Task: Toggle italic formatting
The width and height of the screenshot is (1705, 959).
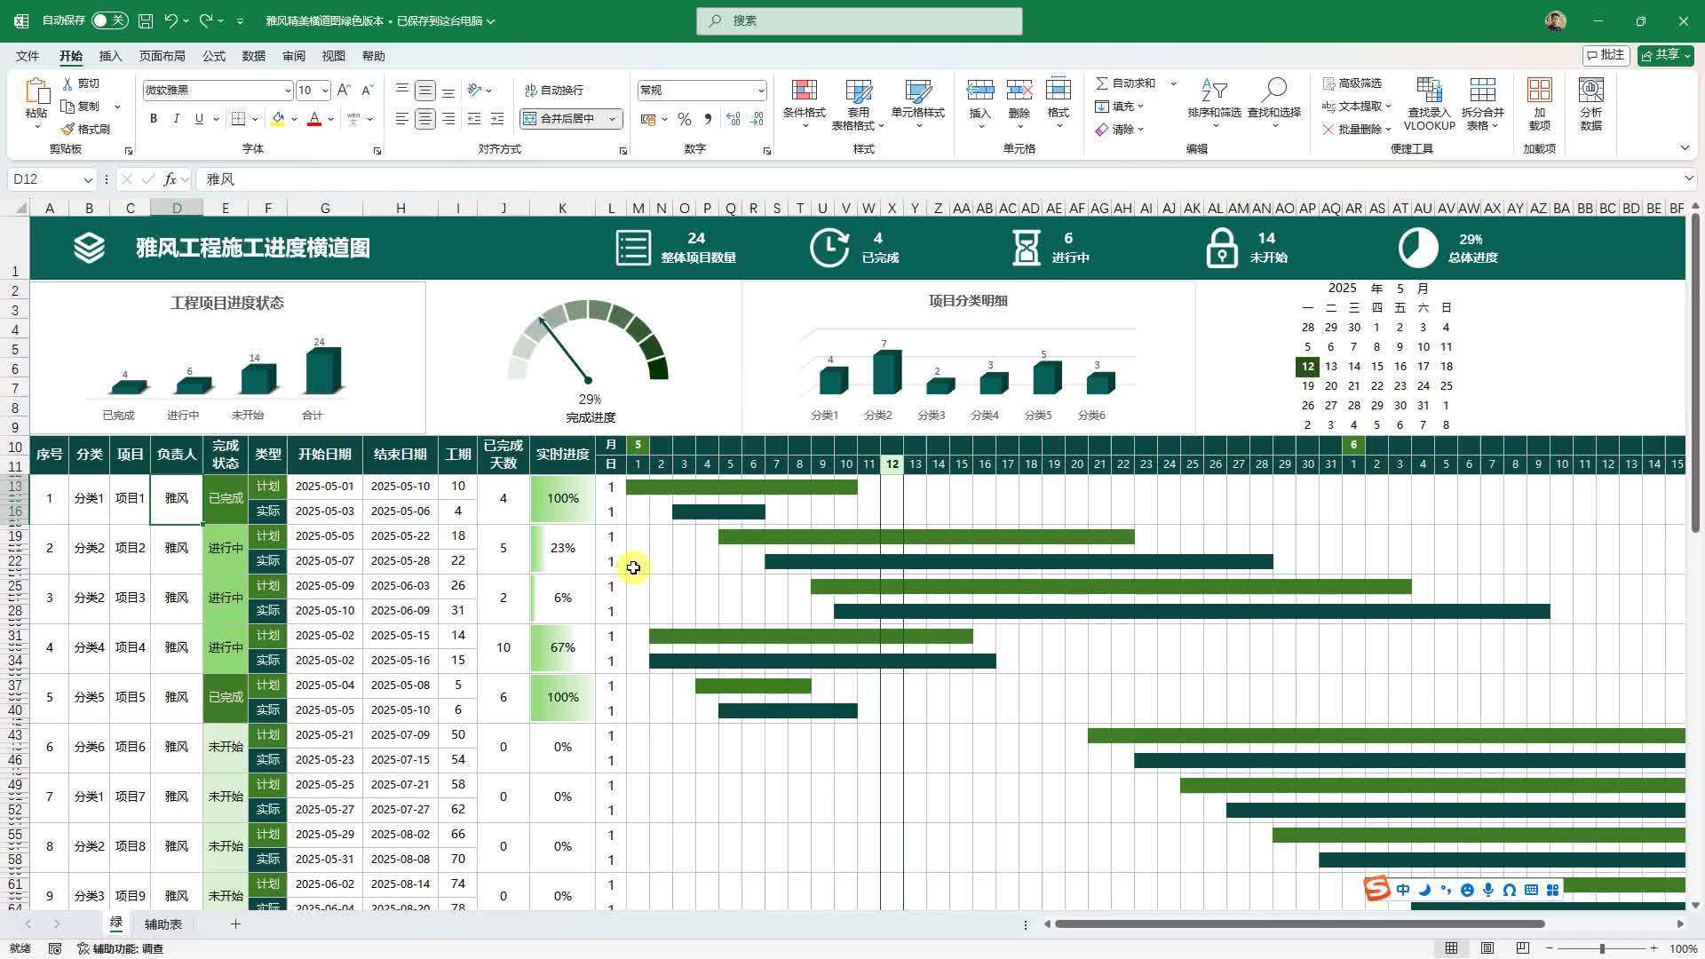Action: (176, 119)
